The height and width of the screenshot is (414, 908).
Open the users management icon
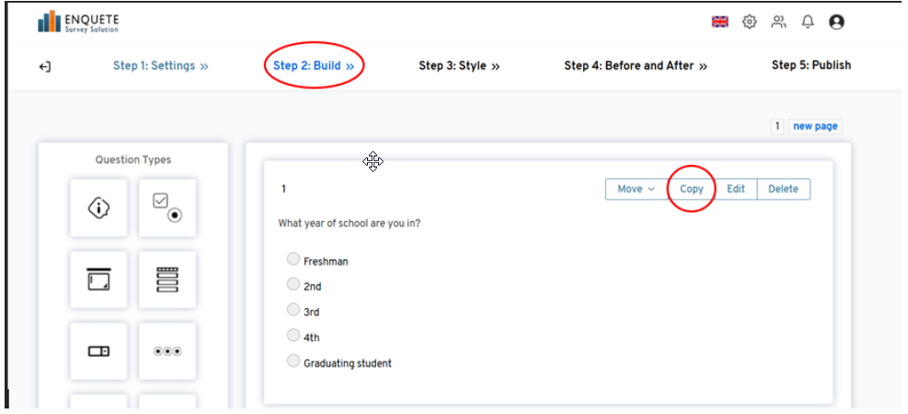[779, 22]
